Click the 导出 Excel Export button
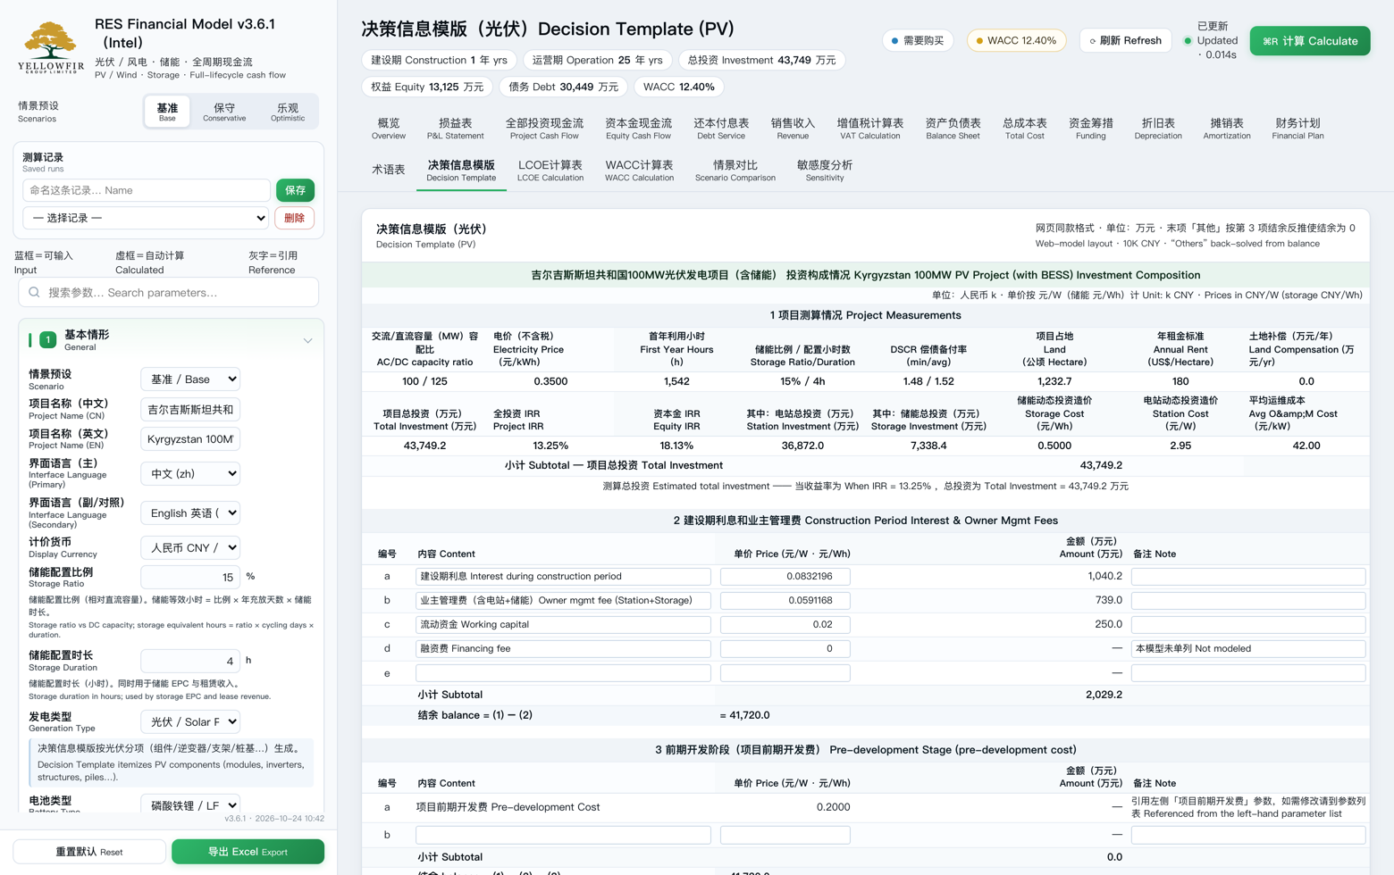Image resolution: width=1394 pixels, height=875 pixels. (248, 852)
